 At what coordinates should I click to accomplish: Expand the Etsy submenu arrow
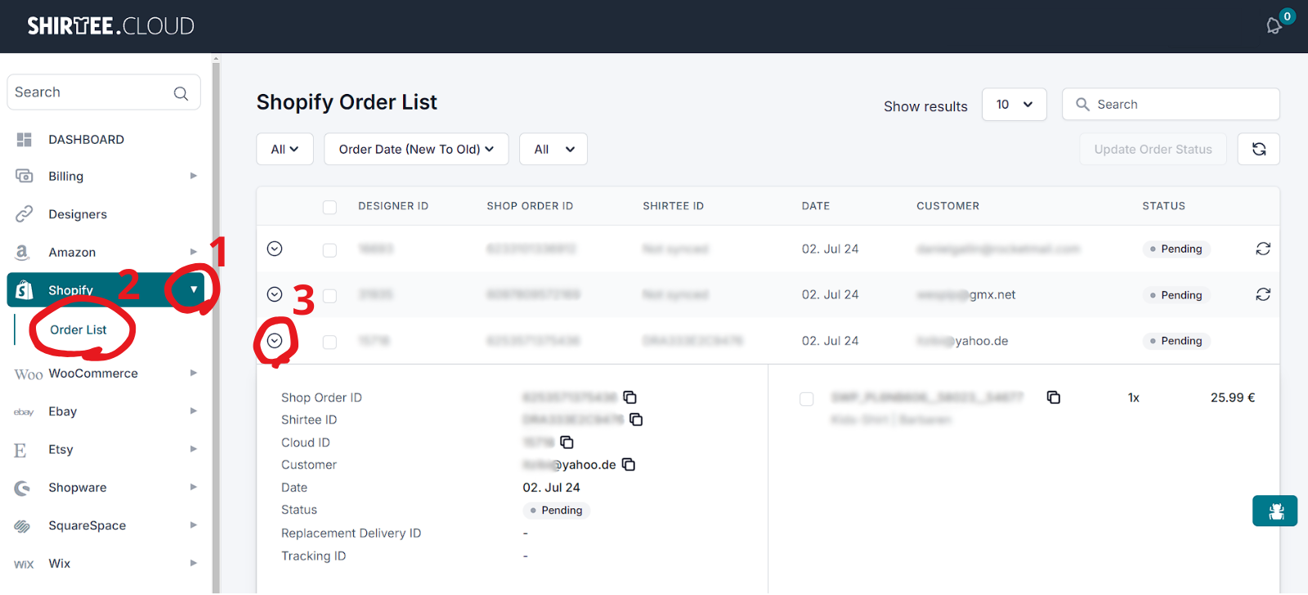194,449
